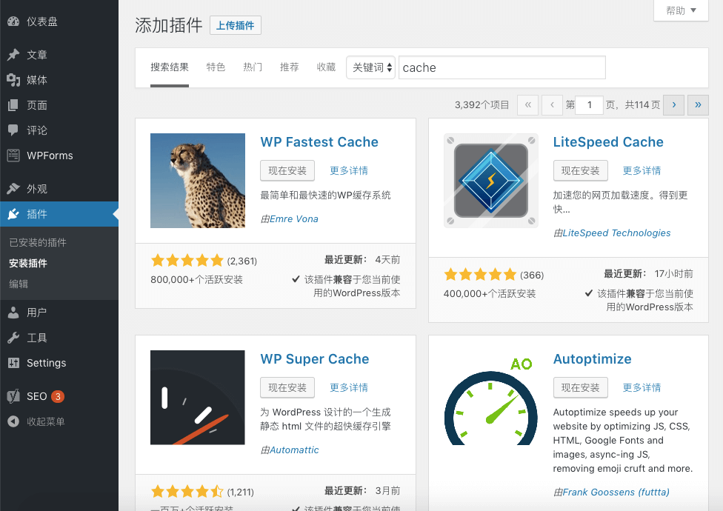Click the WP Super Cache thumbnail image
This screenshot has width=723, height=511.
click(198, 398)
